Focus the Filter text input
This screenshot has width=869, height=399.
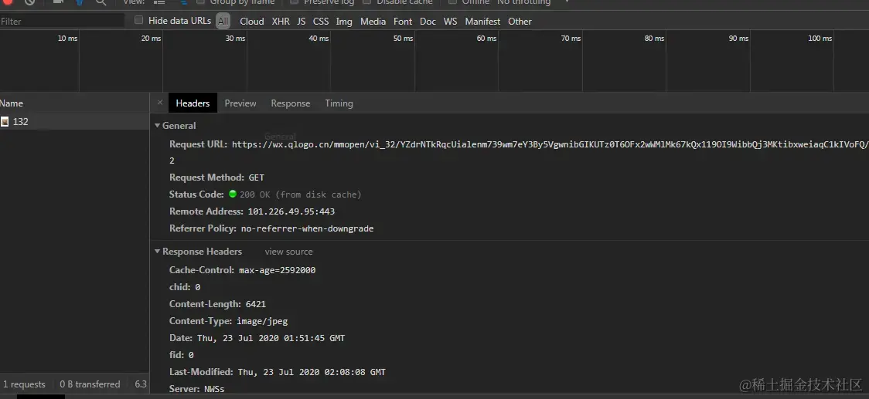pos(62,21)
